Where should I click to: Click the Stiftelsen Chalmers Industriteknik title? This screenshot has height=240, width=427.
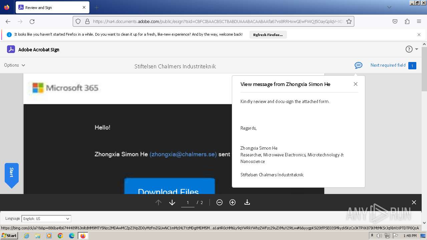(x=175, y=66)
